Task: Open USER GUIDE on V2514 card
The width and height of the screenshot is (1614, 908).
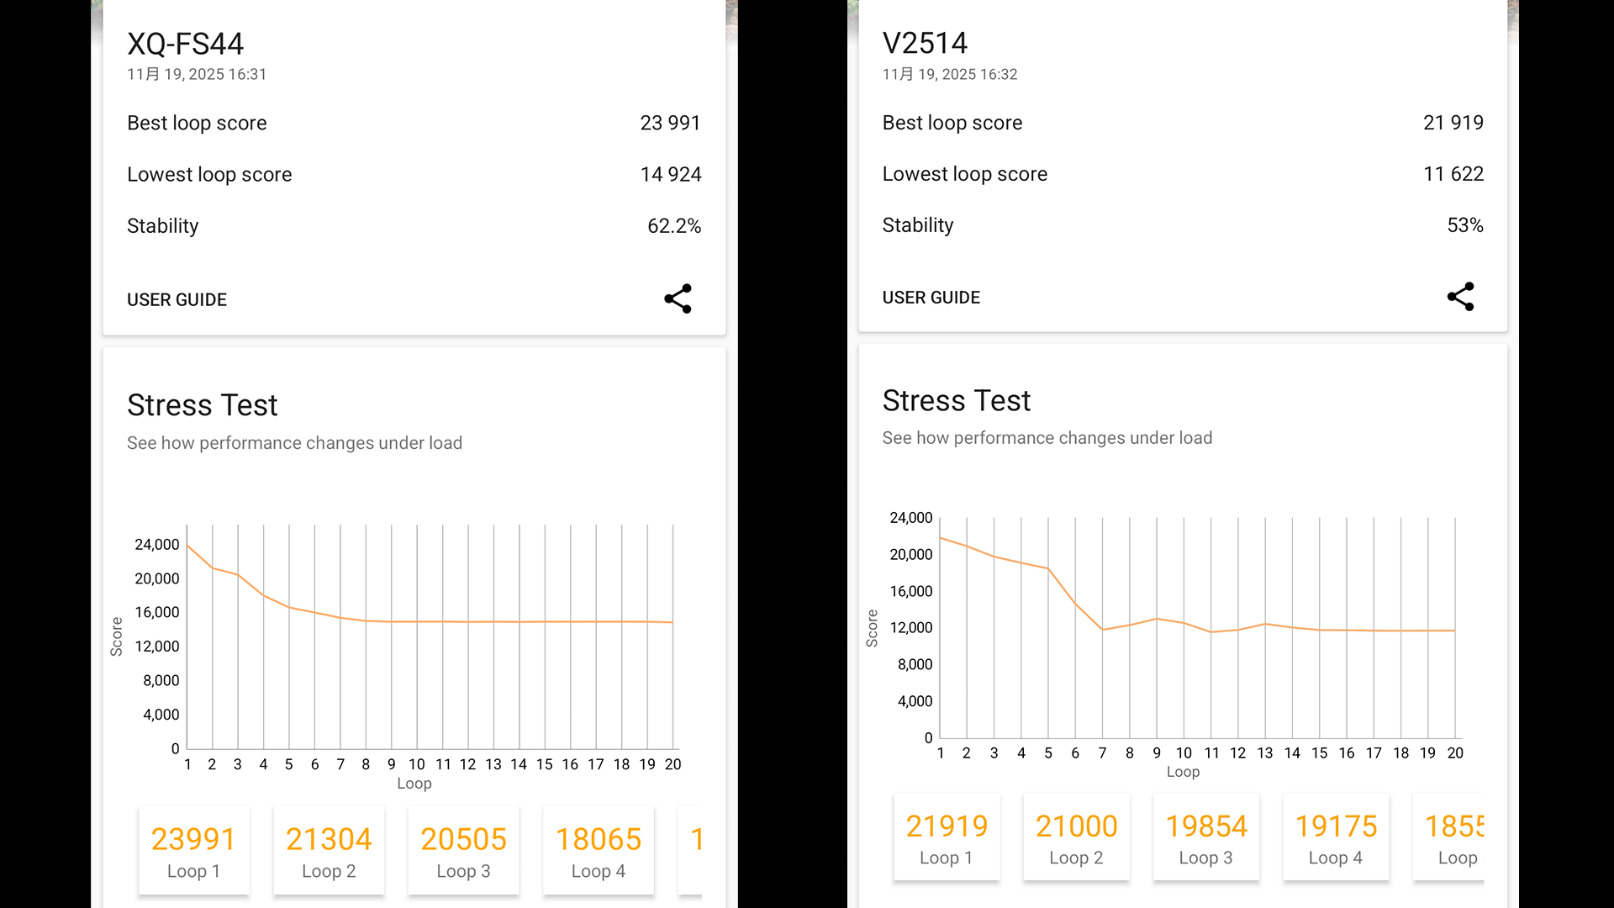Action: pos(931,298)
